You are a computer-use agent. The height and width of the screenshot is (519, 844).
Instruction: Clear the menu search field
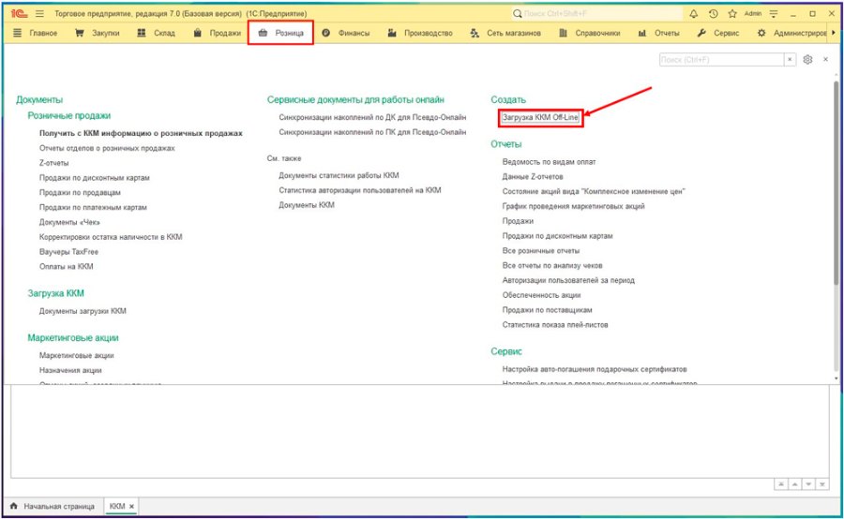point(790,60)
